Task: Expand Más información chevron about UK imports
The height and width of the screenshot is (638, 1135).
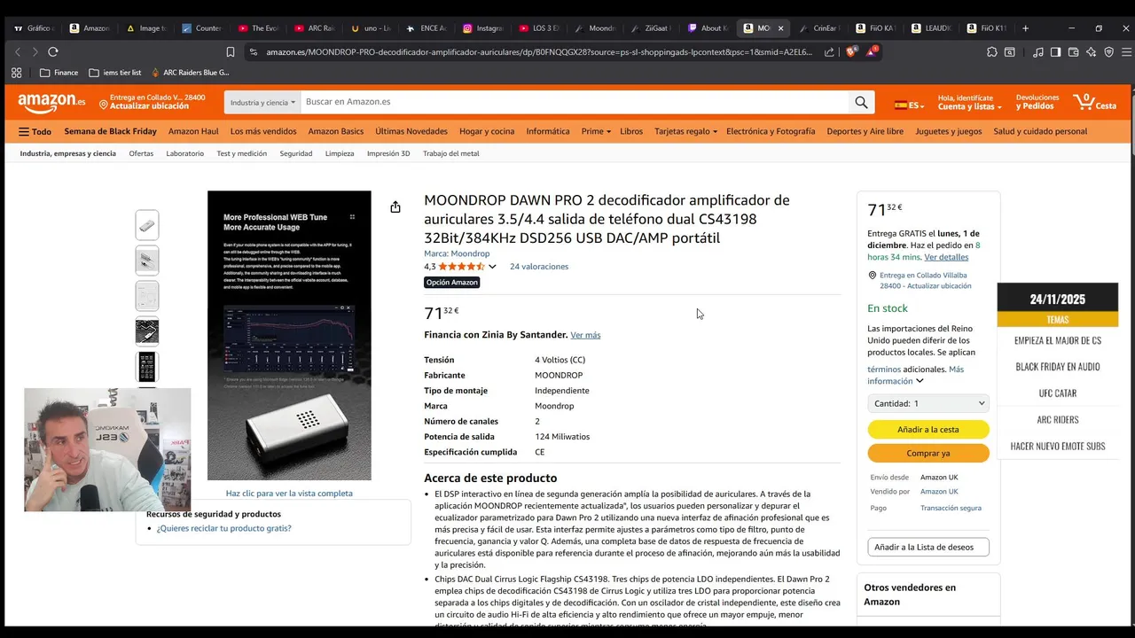Action: 920,381
